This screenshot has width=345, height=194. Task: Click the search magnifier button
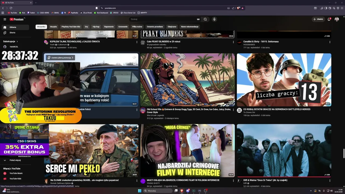click(x=205, y=19)
